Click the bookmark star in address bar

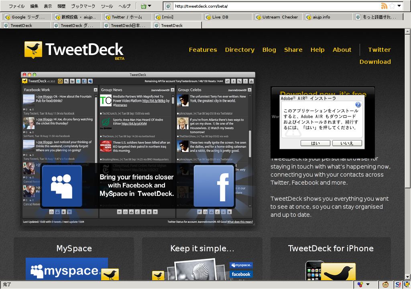(392, 6)
